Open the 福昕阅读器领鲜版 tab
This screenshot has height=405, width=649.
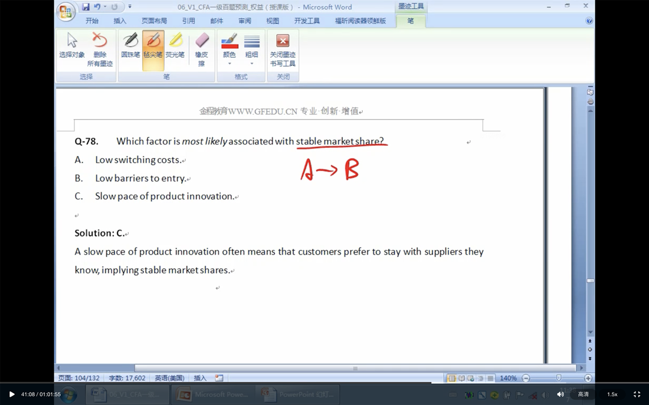pos(360,21)
